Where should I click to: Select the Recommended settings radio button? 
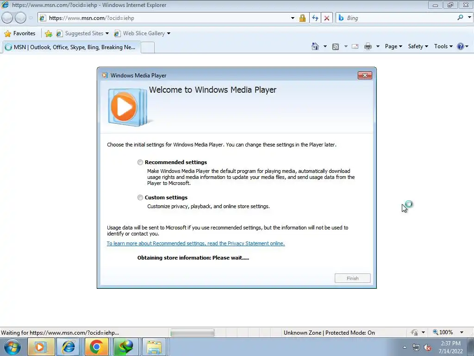click(x=140, y=162)
